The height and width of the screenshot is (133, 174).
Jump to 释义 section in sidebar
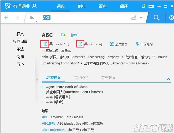20,34
